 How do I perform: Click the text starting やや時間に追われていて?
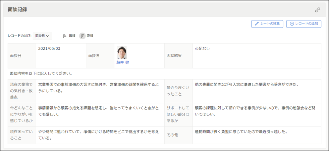[99, 135]
